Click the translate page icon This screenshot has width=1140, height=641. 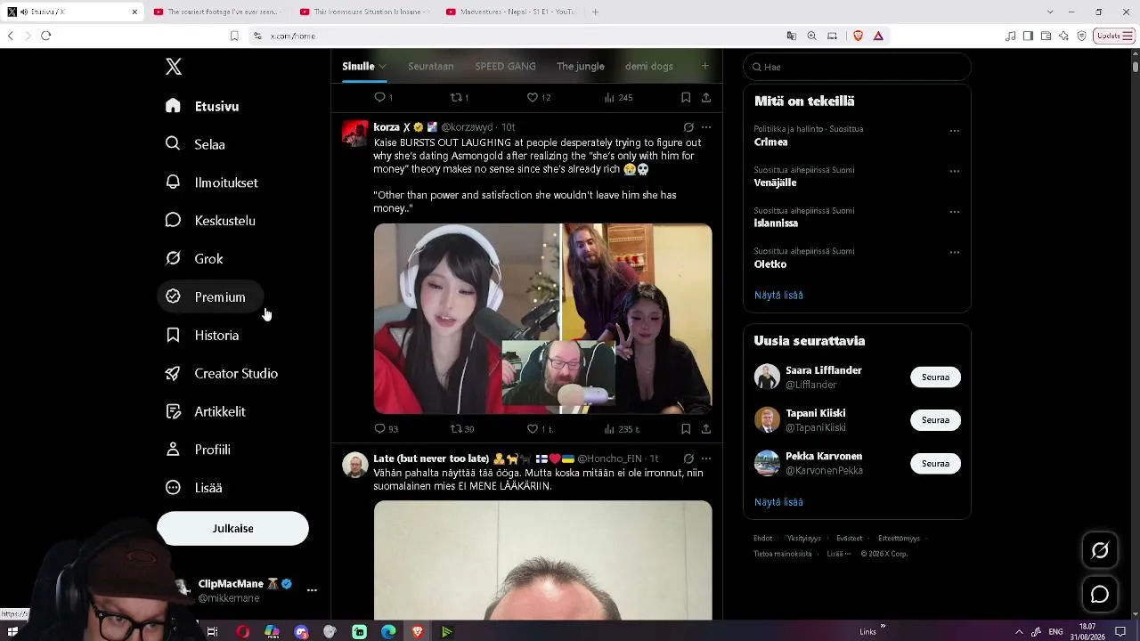coord(791,36)
